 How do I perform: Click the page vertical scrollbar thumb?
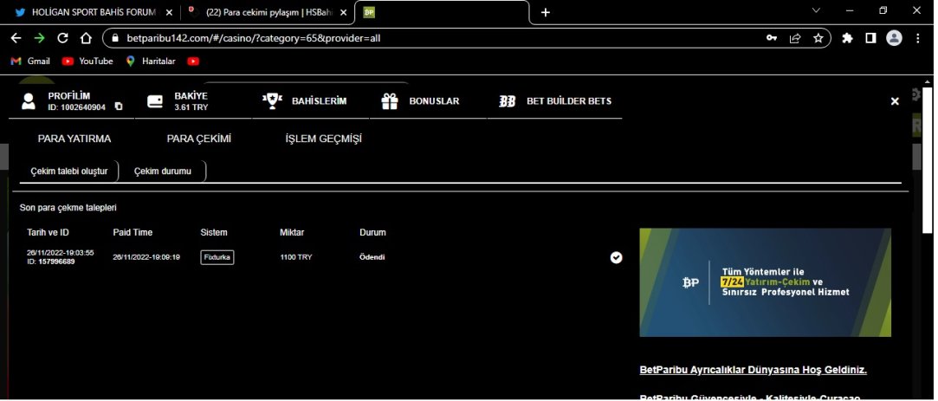click(x=928, y=160)
